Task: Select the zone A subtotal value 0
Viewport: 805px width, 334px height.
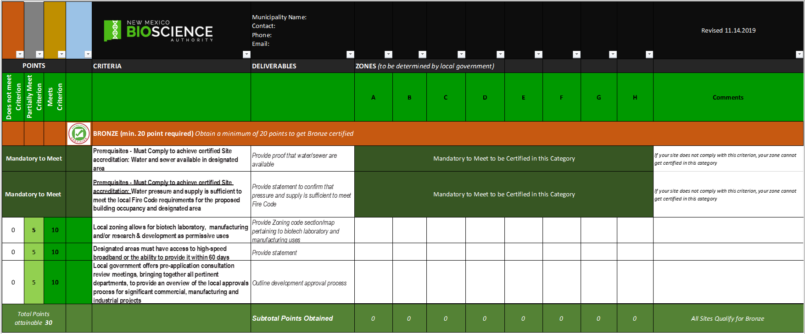Action: (x=374, y=318)
